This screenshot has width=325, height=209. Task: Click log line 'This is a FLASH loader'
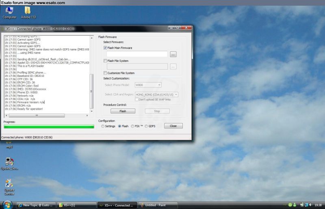(30, 66)
